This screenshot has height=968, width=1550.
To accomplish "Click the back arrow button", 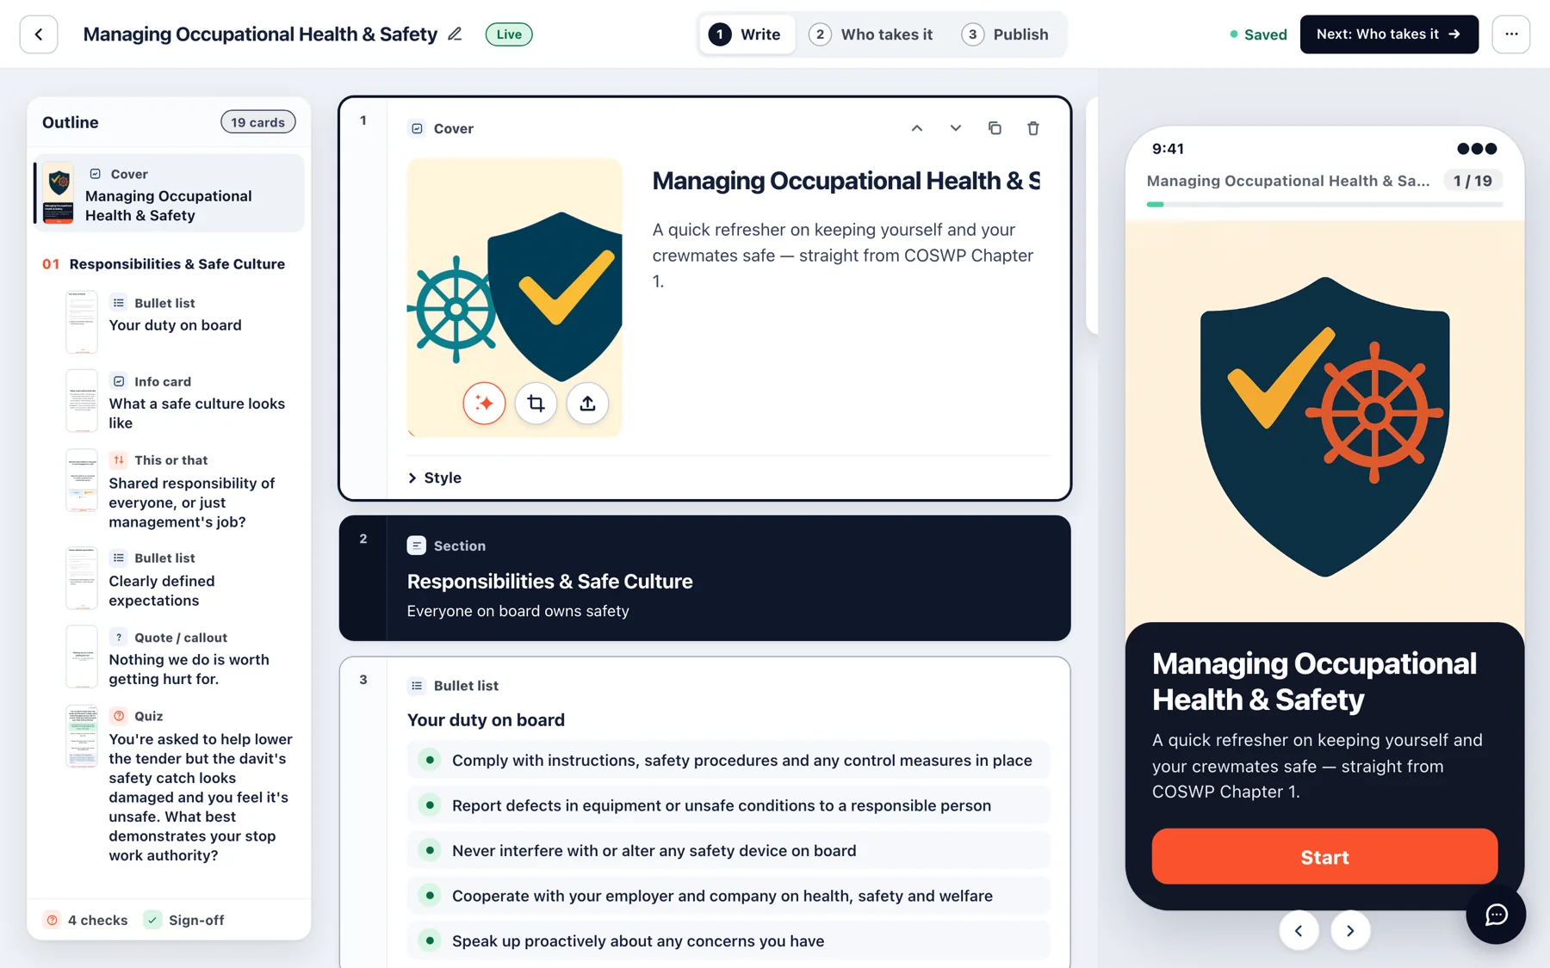I will pos(39,34).
